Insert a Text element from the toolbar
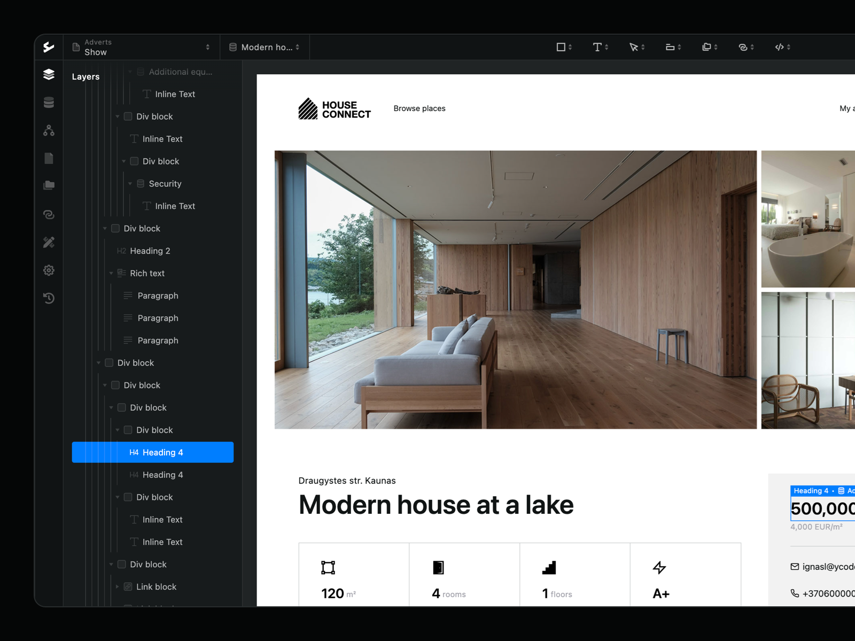 pos(597,47)
